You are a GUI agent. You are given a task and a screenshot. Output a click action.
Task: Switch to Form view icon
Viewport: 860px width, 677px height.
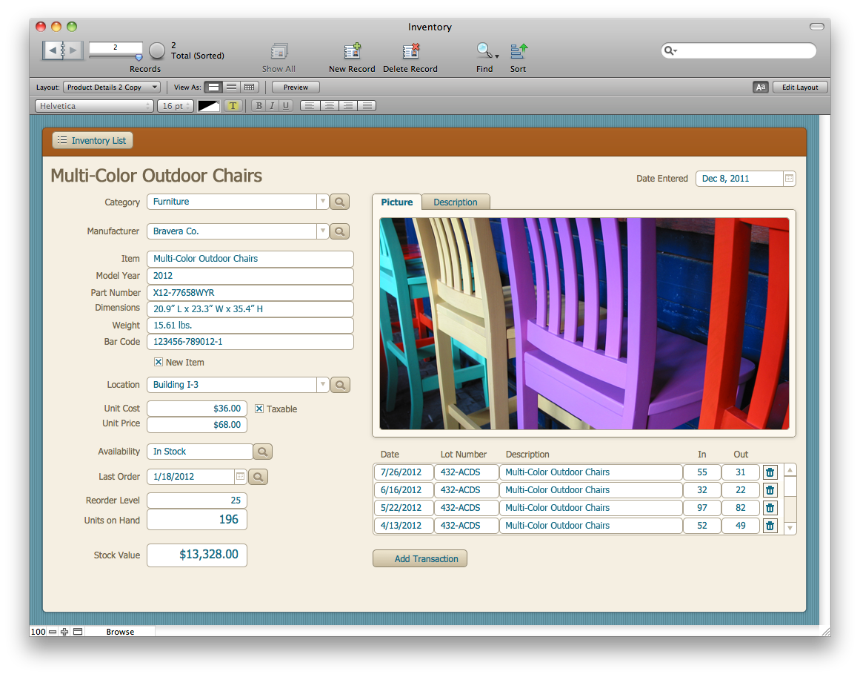[x=214, y=87]
